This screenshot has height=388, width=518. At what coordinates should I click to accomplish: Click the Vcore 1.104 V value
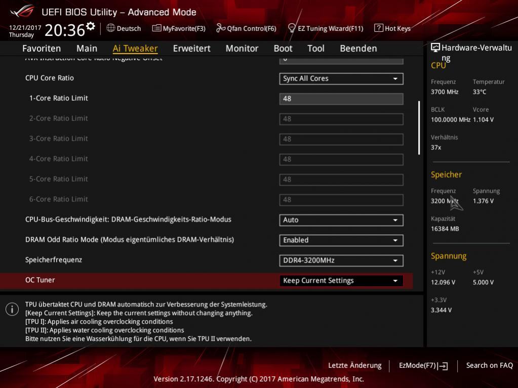[x=483, y=120]
